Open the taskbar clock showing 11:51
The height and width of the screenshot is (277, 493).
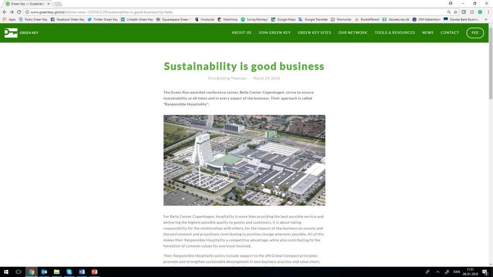(470, 272)
